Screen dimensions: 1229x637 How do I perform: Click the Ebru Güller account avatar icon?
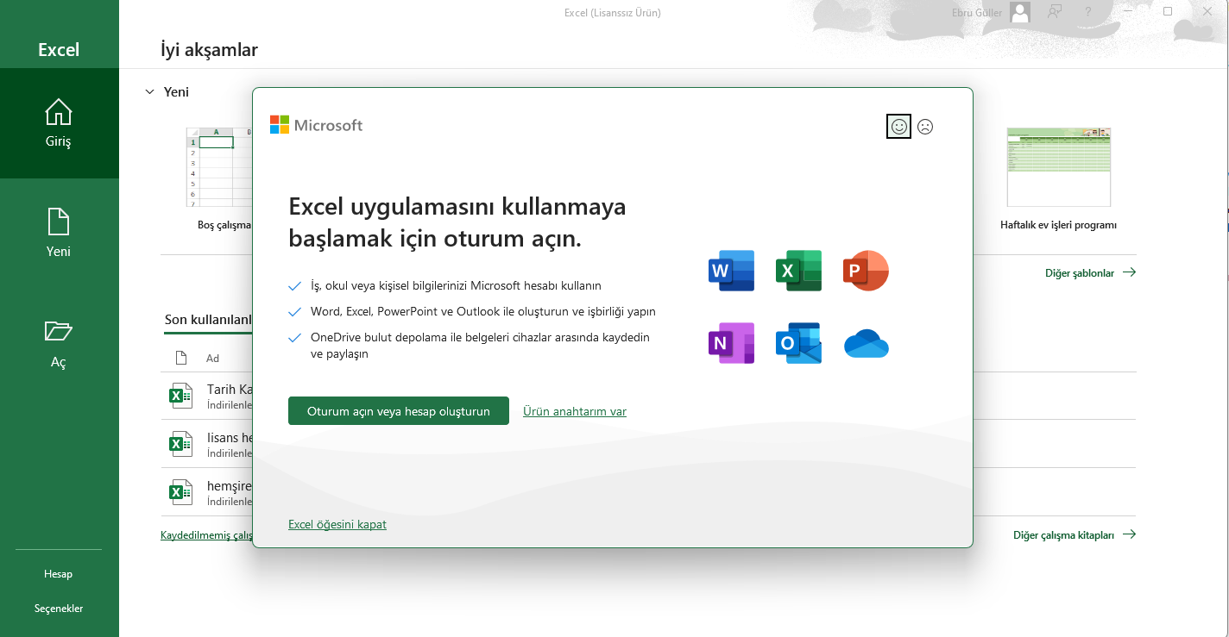[x=1020, y=12]
